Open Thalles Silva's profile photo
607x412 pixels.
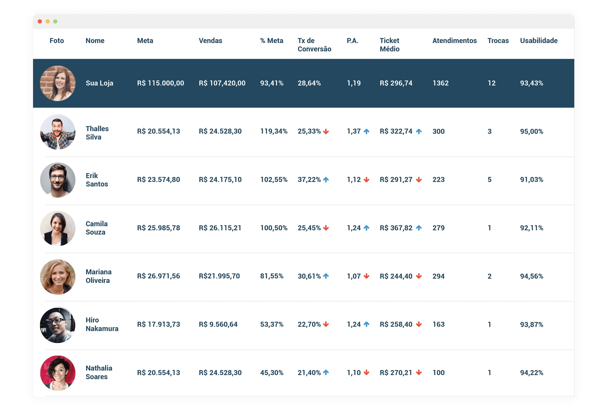(x=58, y=132)
